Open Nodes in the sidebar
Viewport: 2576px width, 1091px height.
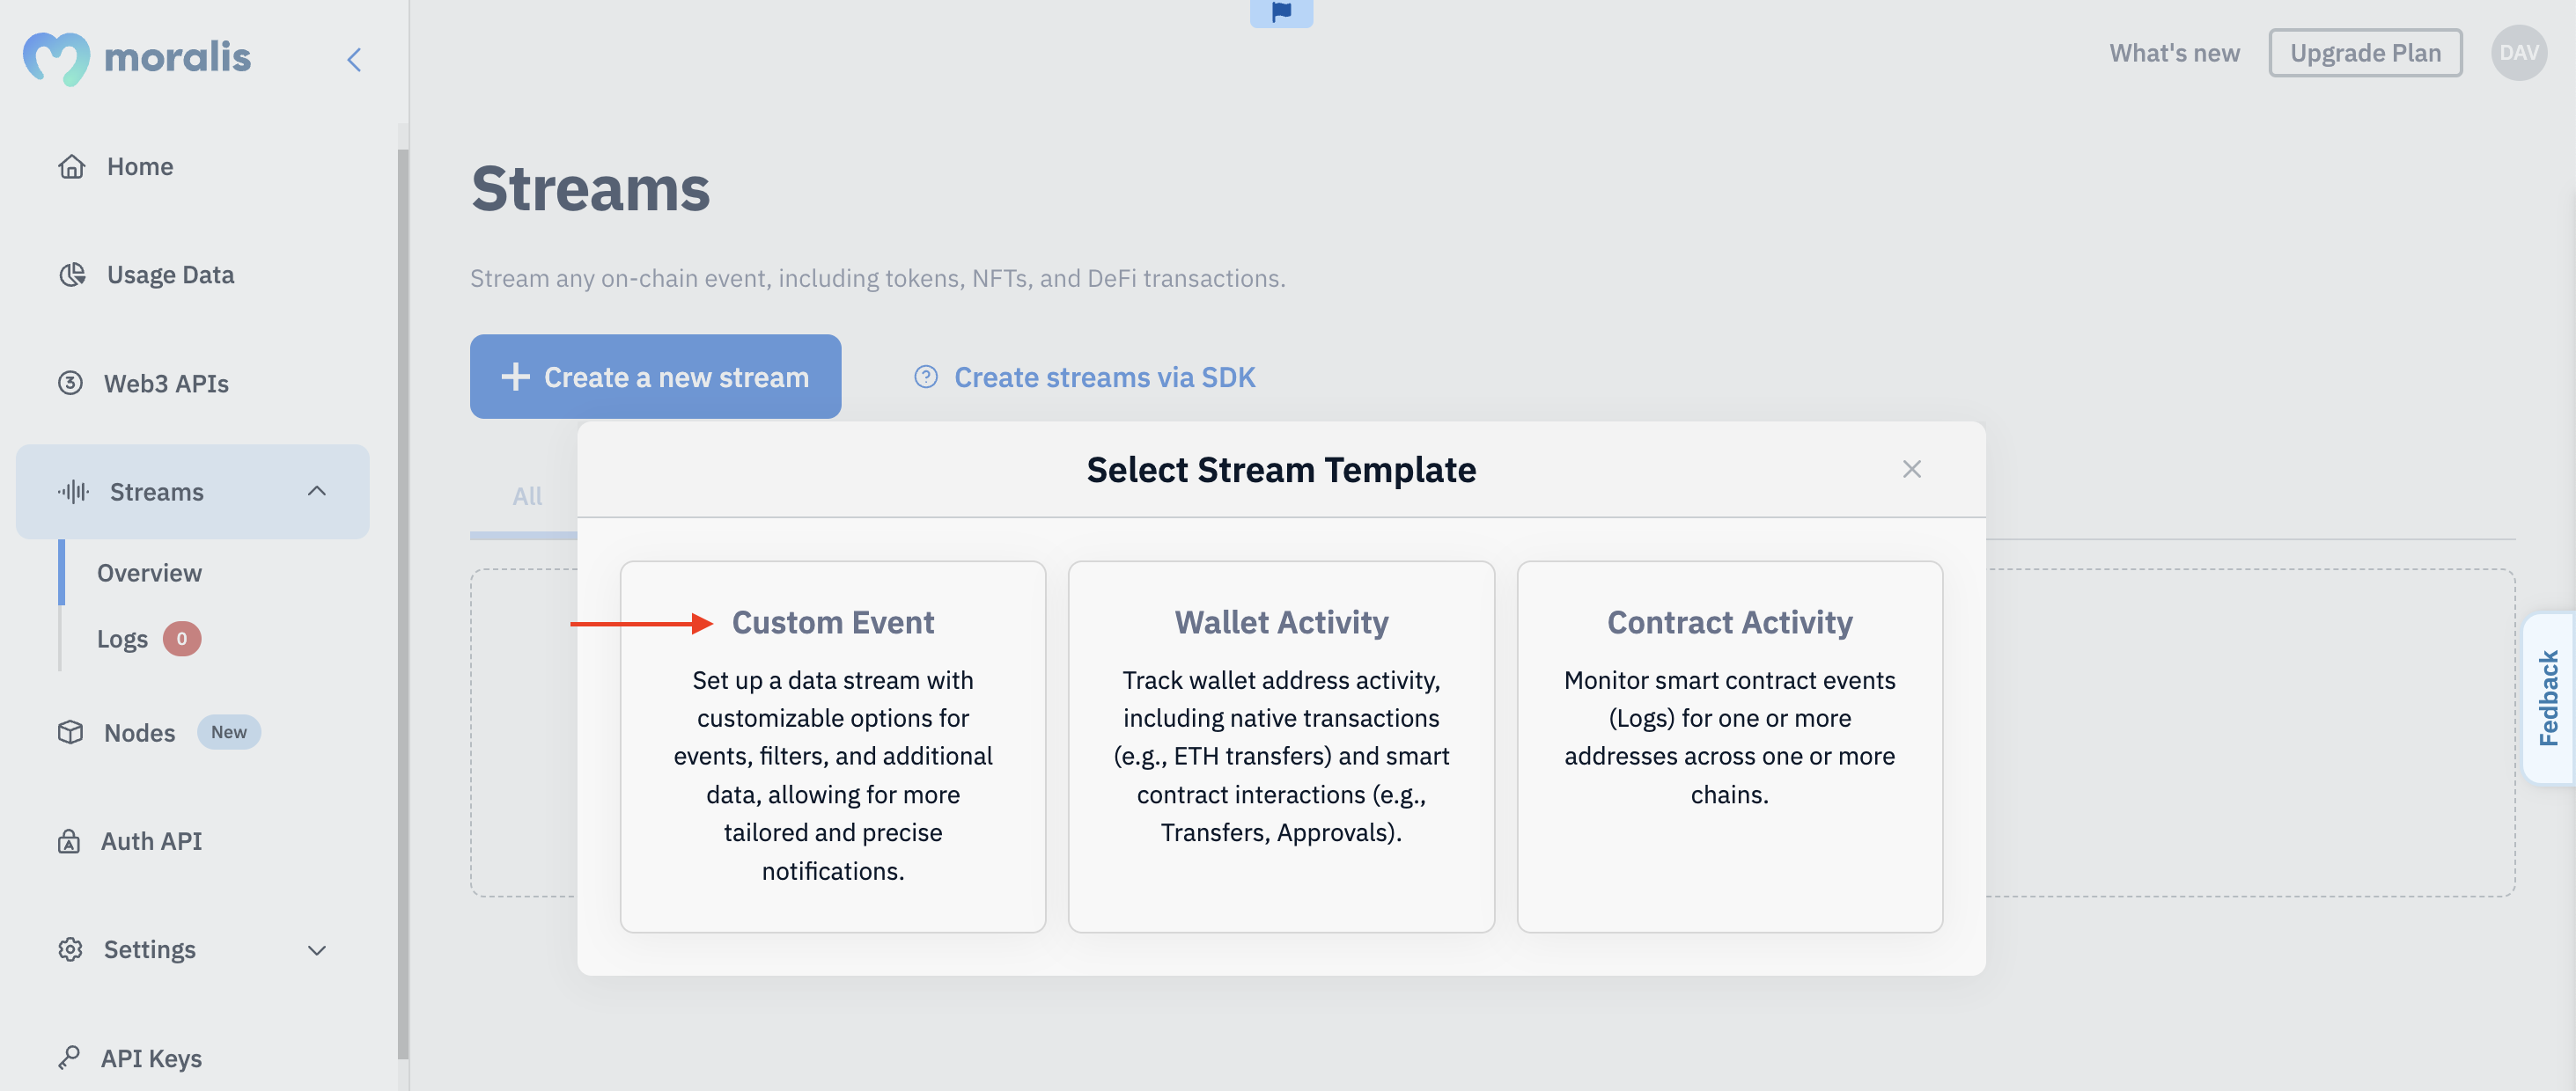coord(139,732)
